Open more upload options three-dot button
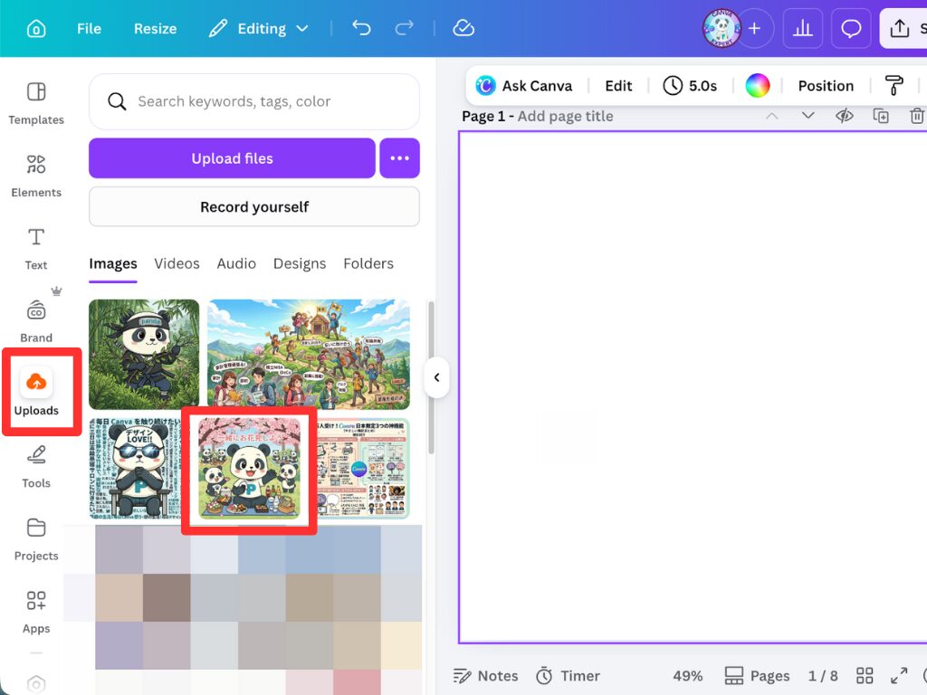Screen dimensions: 927x695 [399, 158]
